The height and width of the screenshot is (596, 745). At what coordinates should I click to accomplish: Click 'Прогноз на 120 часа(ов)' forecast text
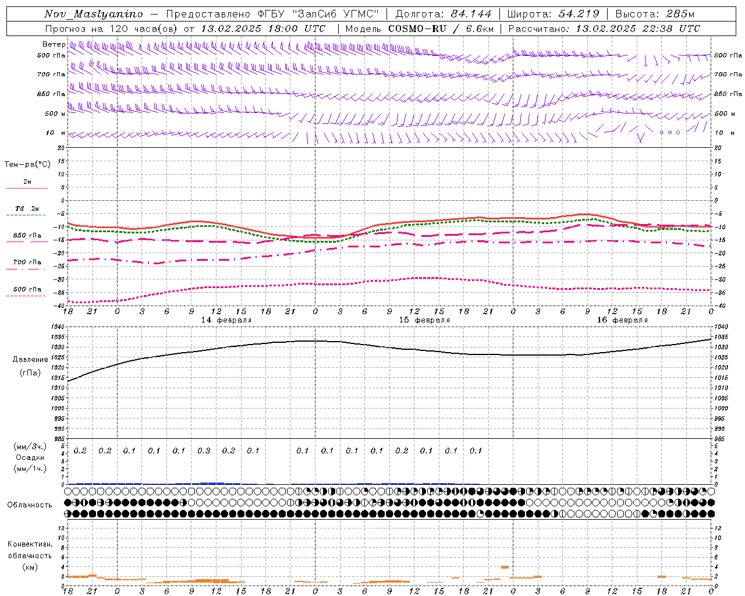pyautogui.click(x=112, y=29)
